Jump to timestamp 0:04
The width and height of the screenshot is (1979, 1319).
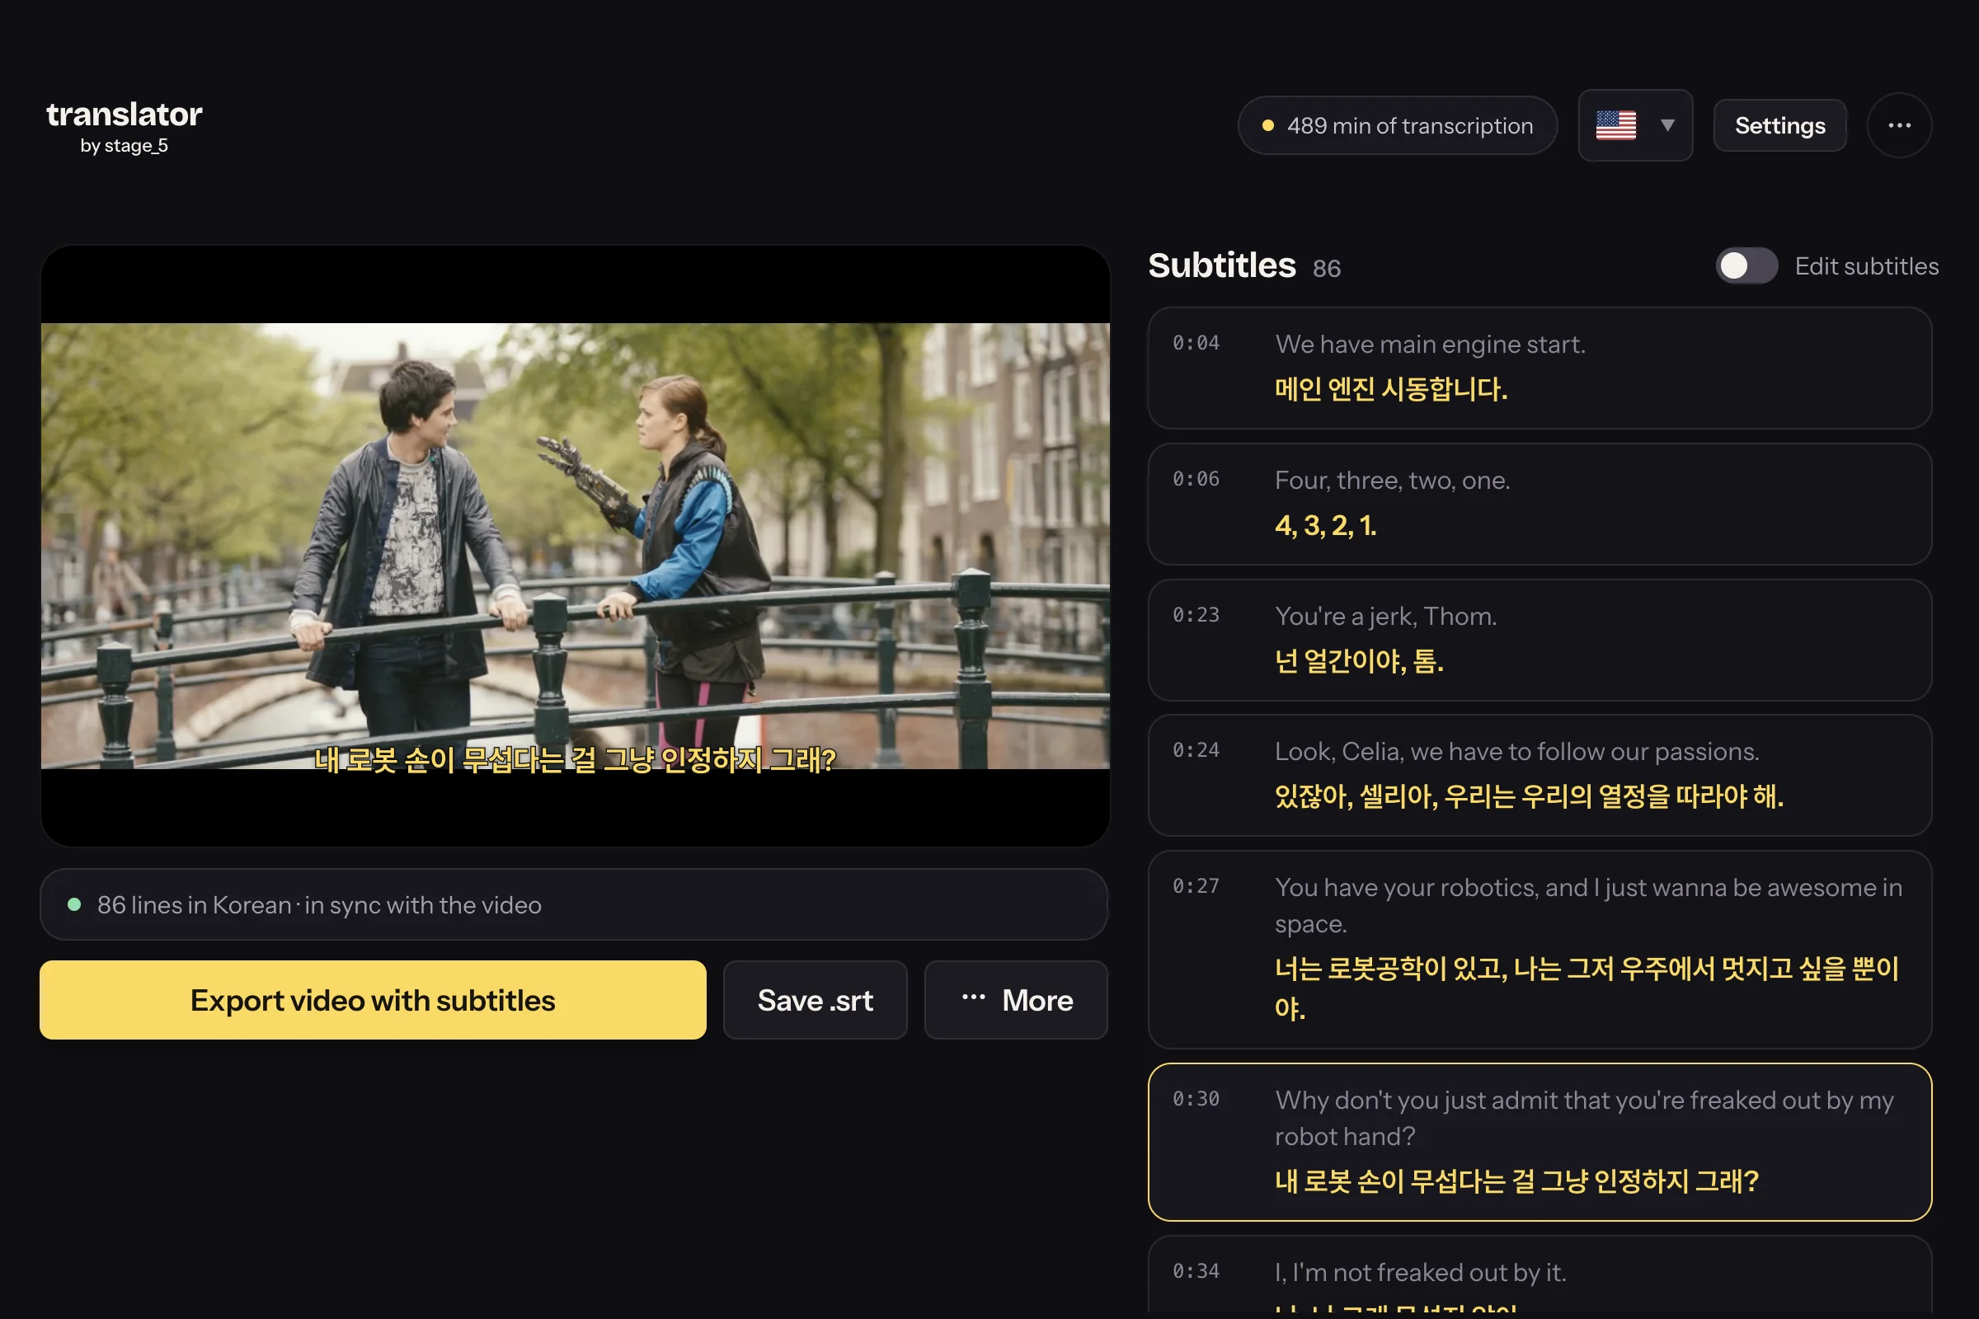(x=1196, y=343)
